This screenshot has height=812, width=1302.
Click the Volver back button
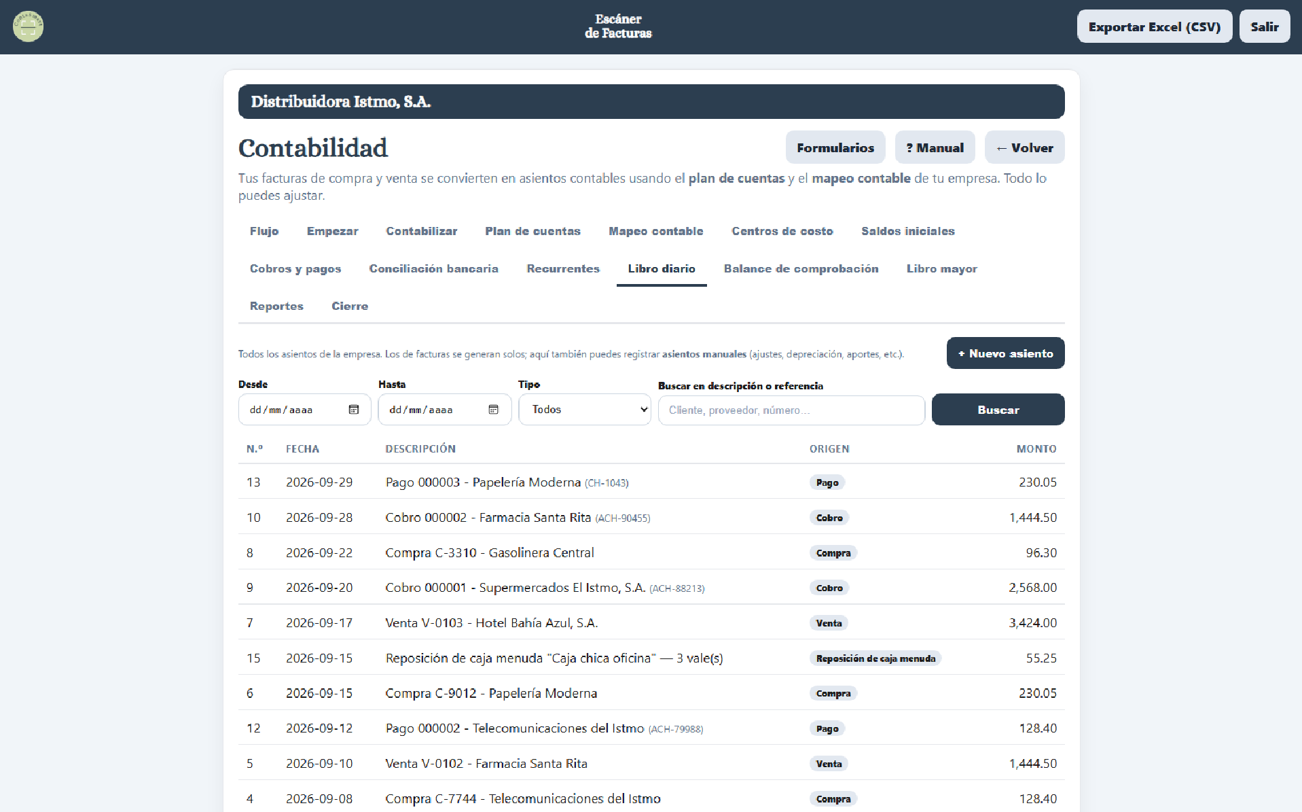tap(1024, 147)
